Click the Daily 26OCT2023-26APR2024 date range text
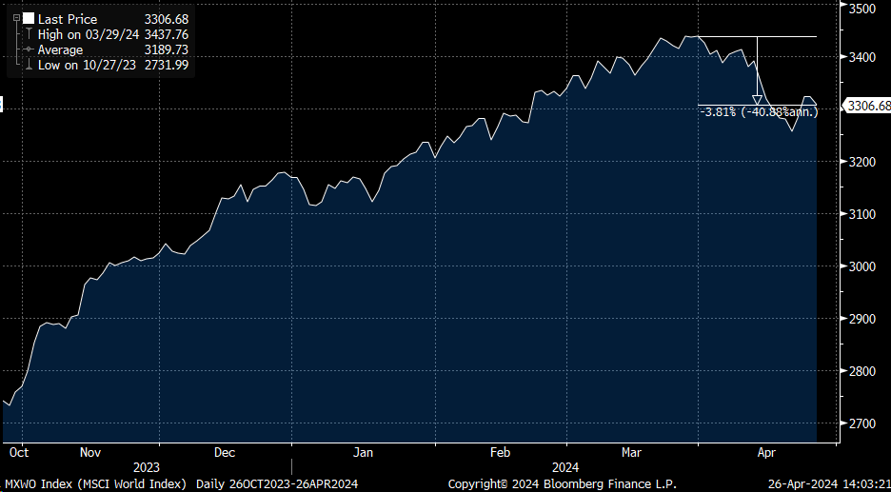This screenshot has width=891, height=492. tap(276, 483)
